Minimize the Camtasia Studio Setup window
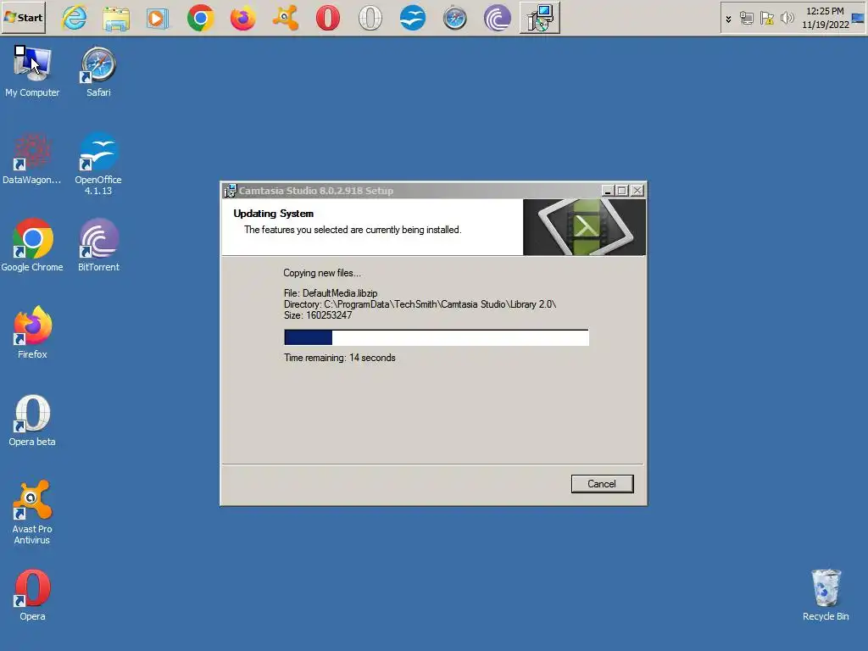The width and height of the screenshot is (868, 651). 607,191
